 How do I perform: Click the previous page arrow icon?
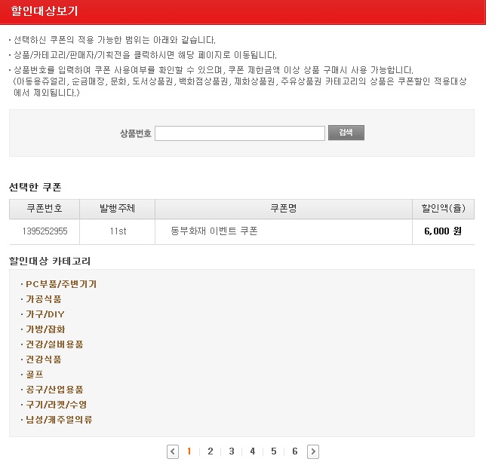[173, 451]
